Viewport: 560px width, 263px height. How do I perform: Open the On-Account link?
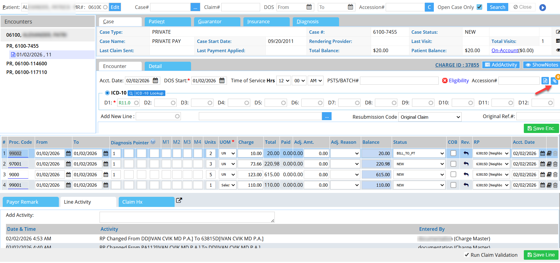tap(504, 50)
